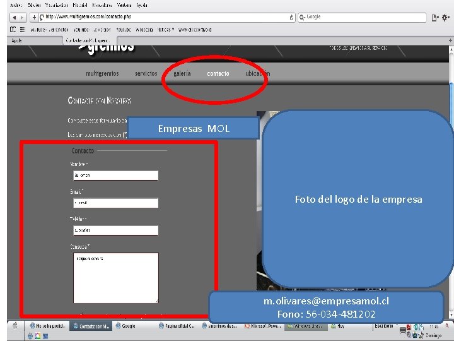Open the Edición menu
454x341 pixels.
point(34,5)
